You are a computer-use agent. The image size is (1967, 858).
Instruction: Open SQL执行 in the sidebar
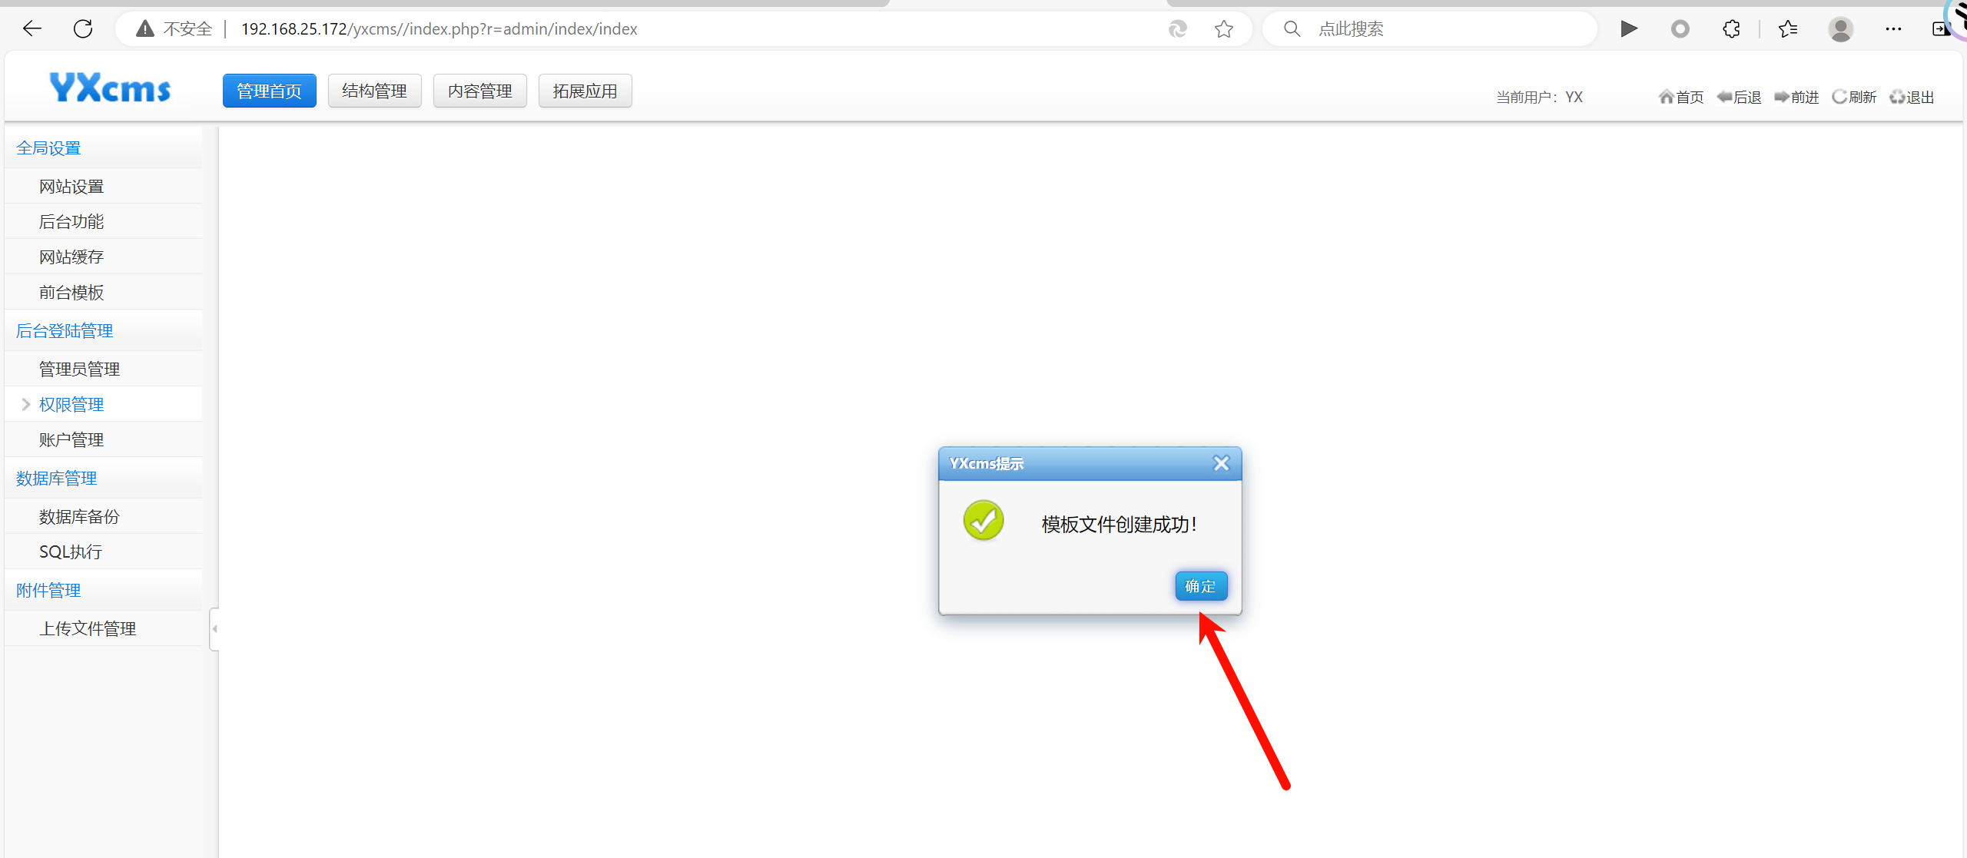coord(71,552)
